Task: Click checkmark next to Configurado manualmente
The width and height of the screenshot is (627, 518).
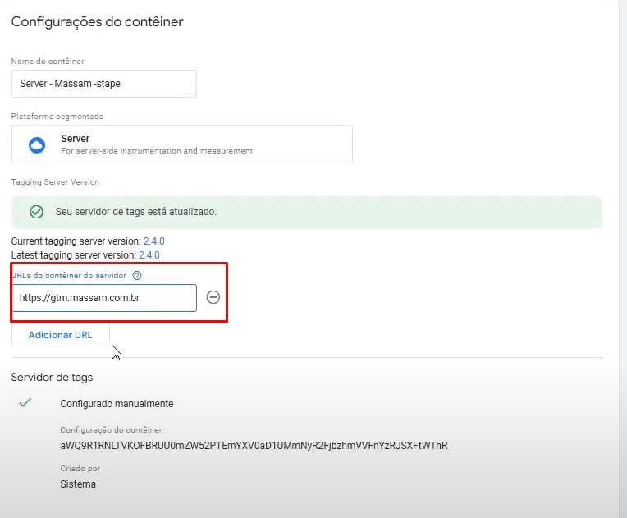Action: [25, 402]
